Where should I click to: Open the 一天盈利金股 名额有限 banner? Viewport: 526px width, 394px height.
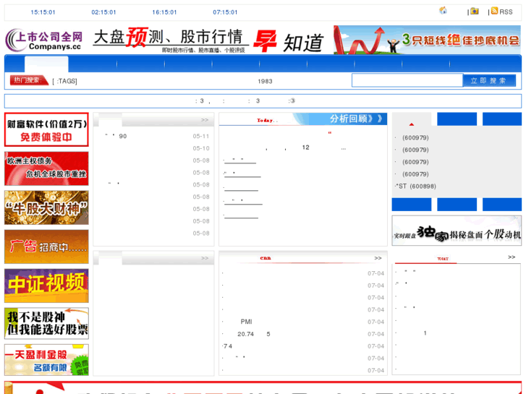tap(46, 360)
